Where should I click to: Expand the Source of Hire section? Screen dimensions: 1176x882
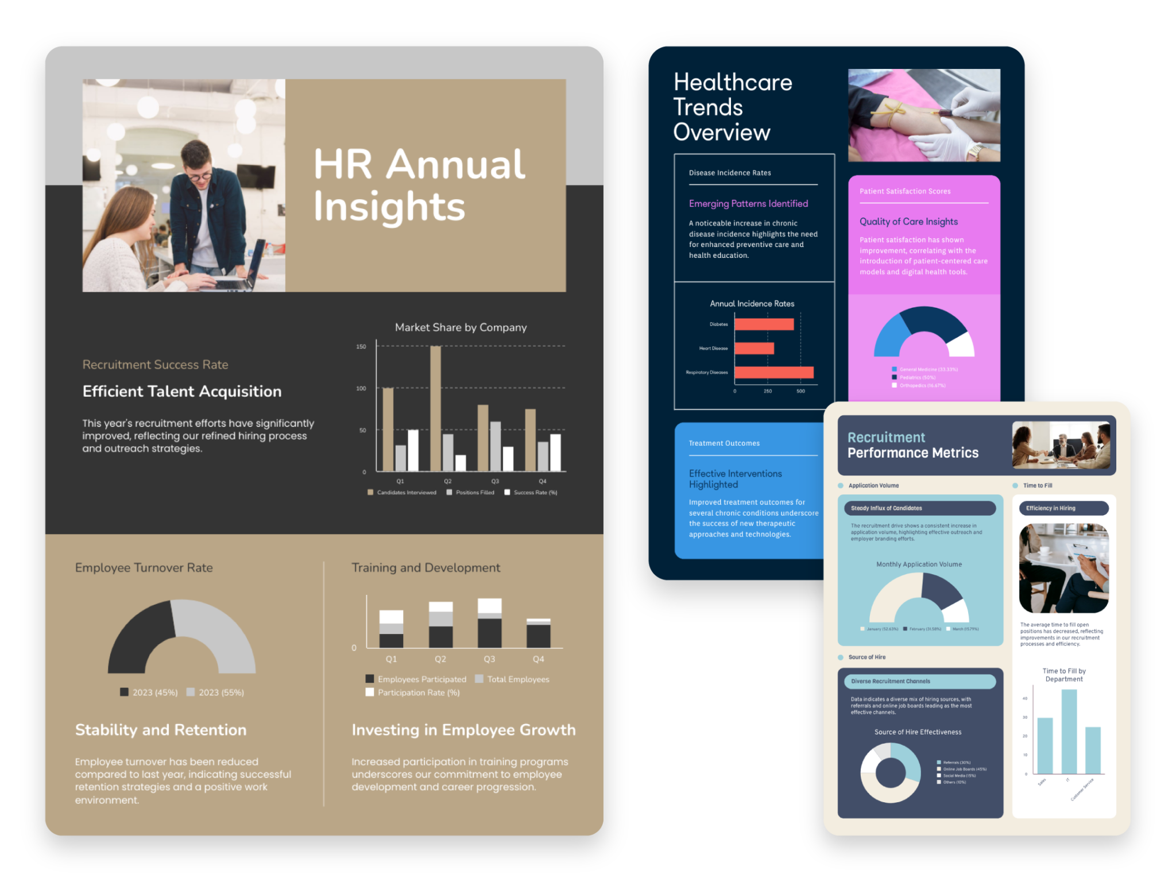tap(866, 657)
